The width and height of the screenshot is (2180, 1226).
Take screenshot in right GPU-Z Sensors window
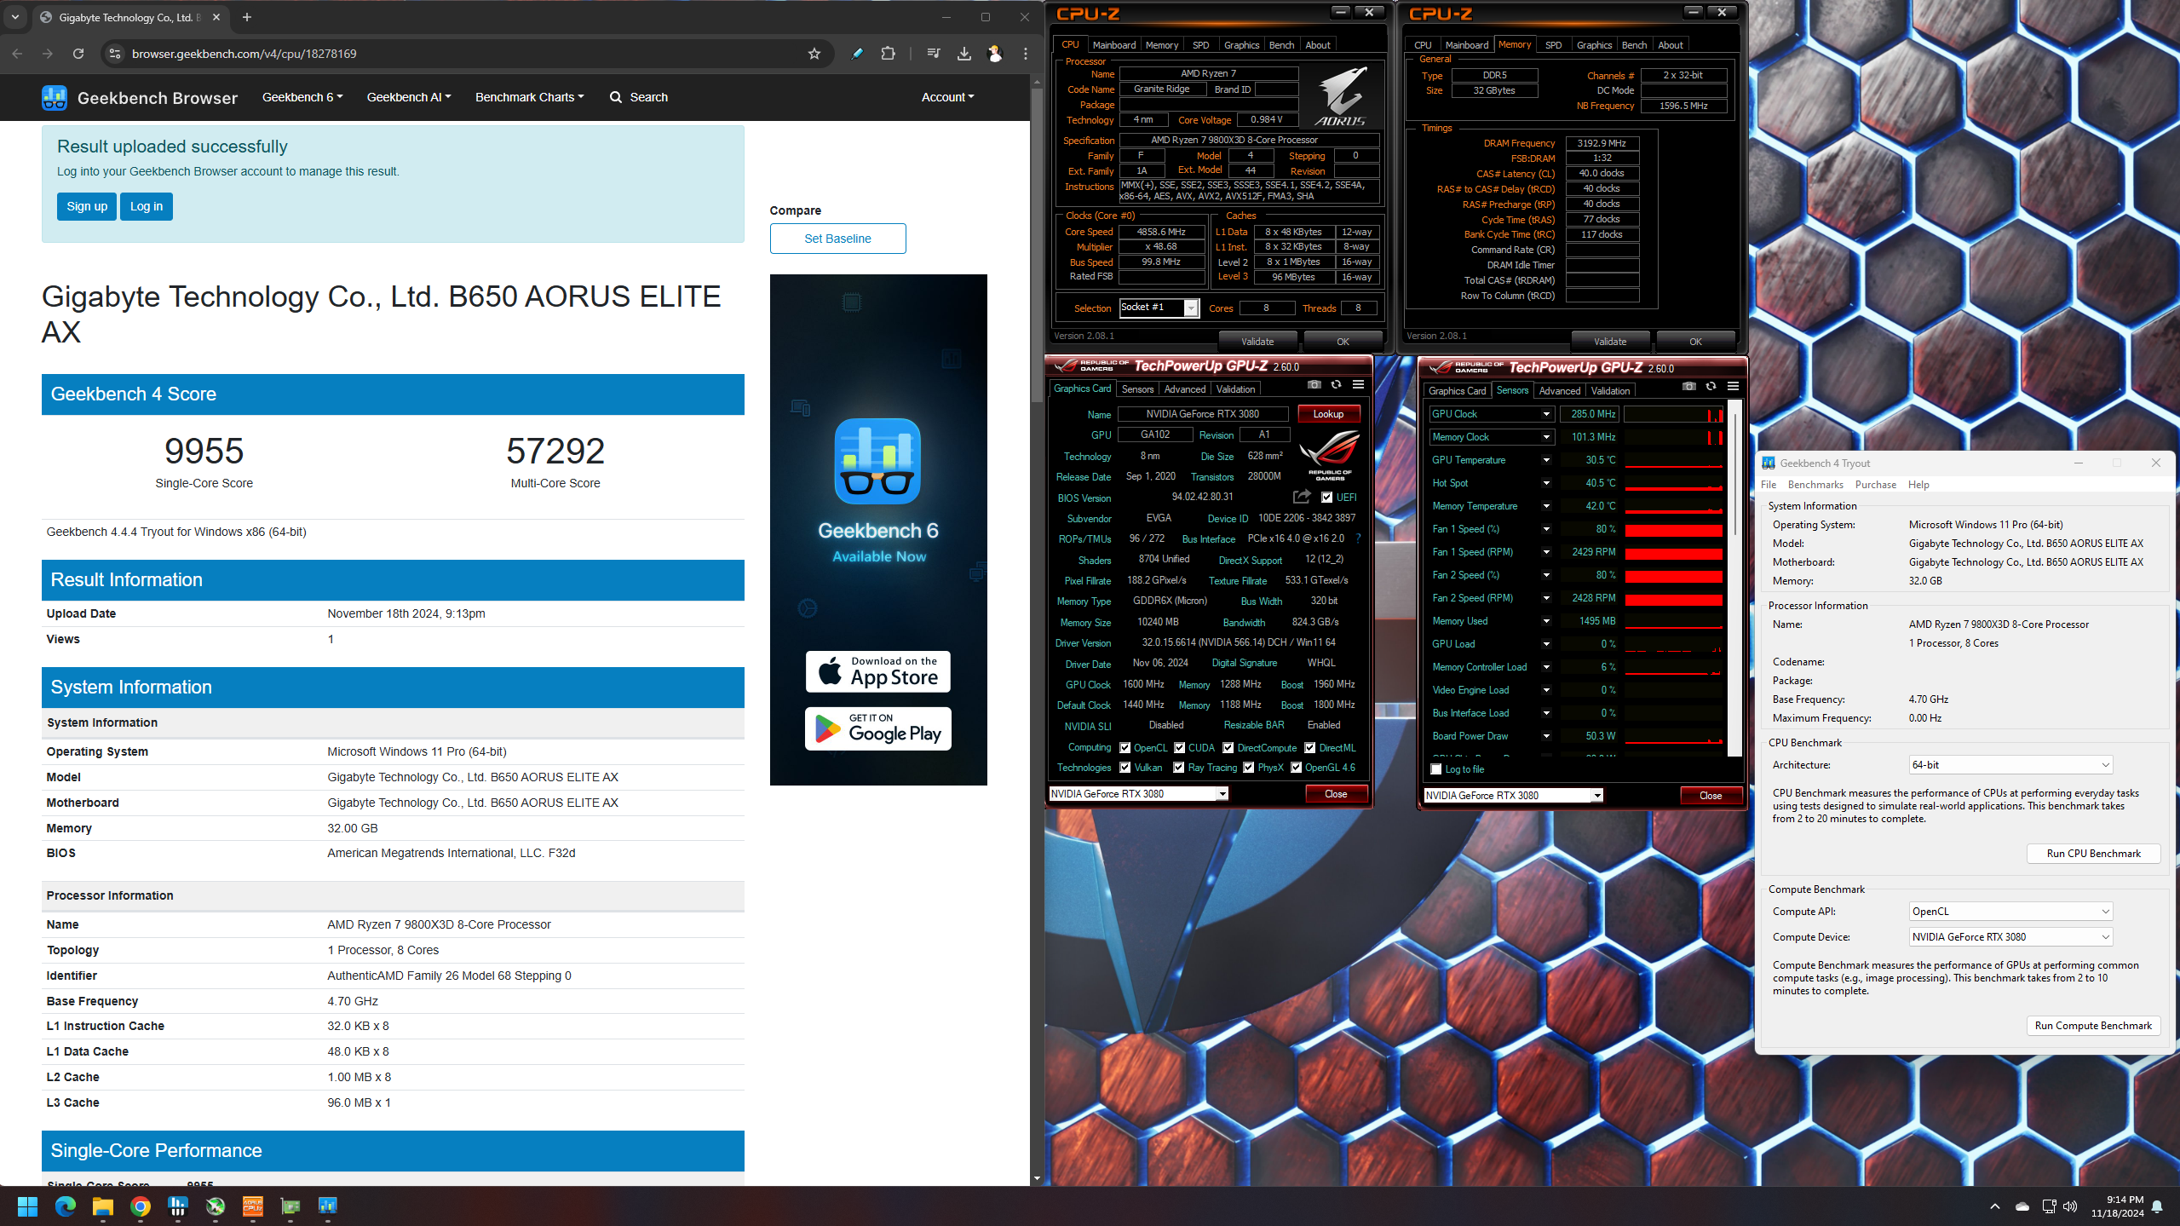point(1689,387)
